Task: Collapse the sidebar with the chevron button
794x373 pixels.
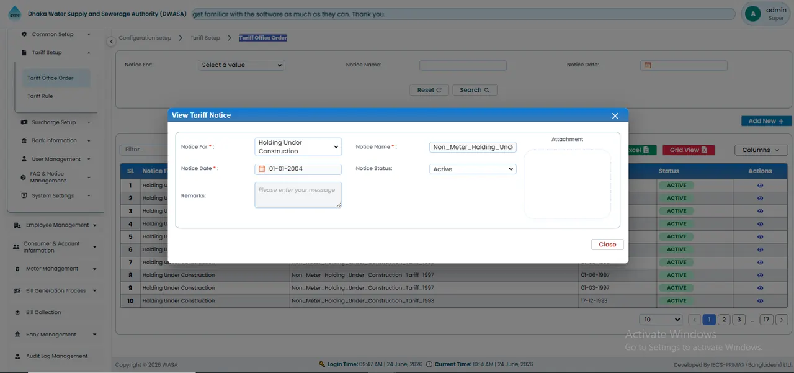Action: [x=111, y=42]
